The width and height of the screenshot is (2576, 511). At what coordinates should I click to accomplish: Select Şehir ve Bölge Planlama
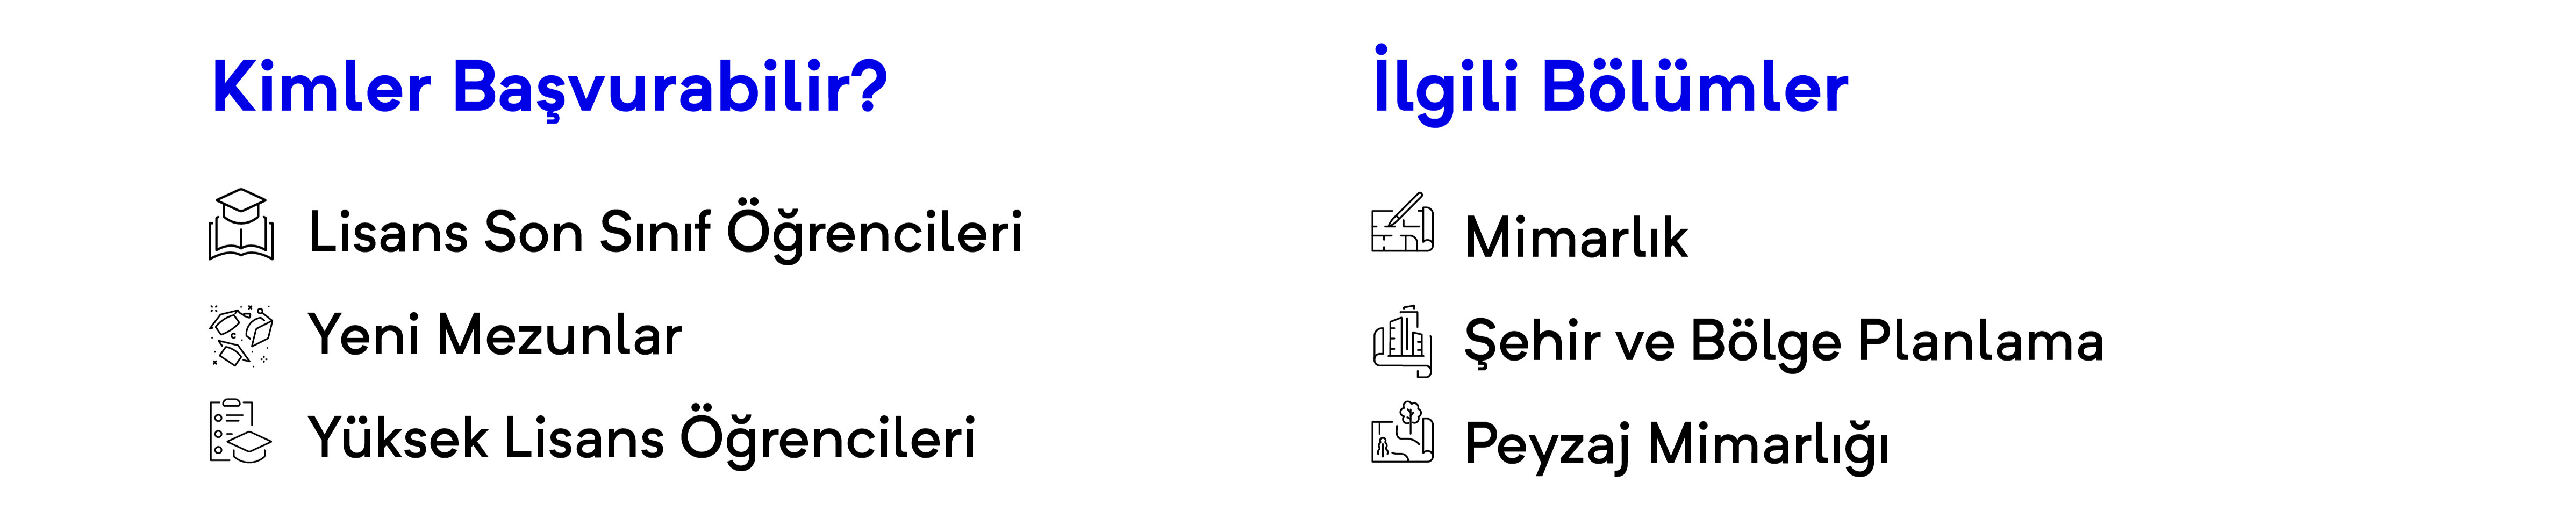point(1784,341)
